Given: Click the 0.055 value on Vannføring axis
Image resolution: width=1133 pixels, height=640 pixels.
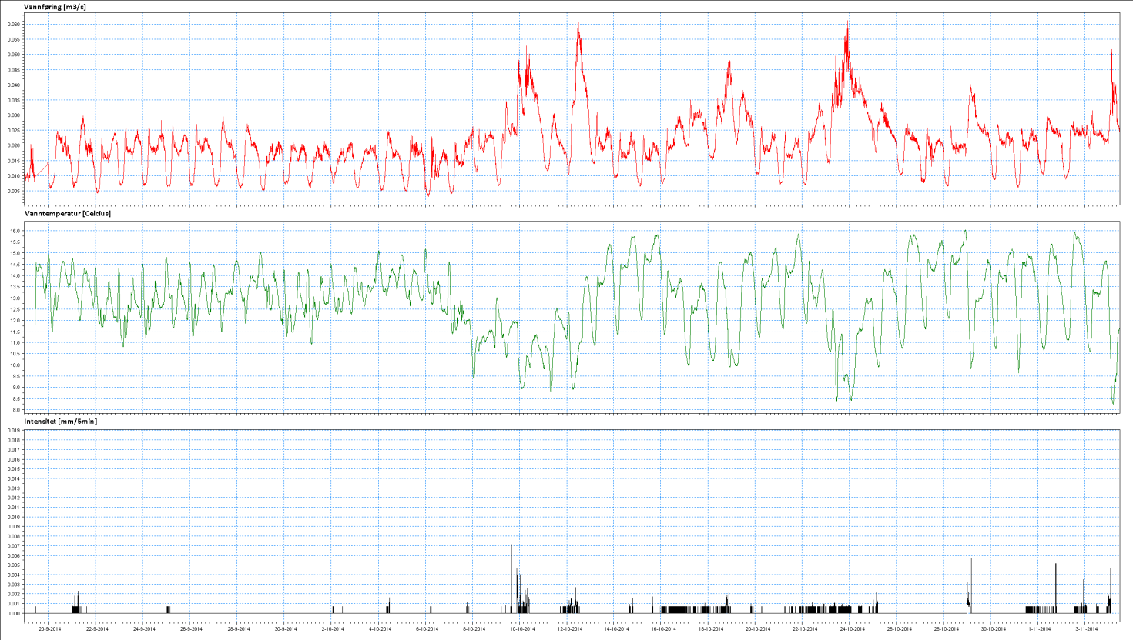Looking at the screenshot, I should 14,40.
